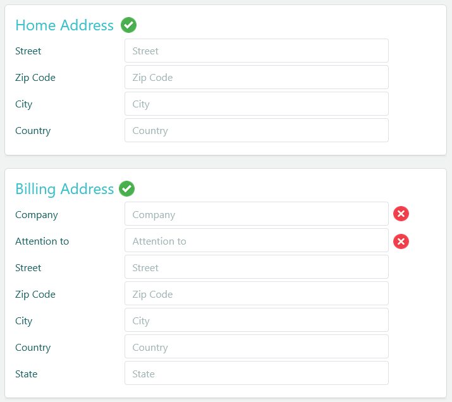The height and width of the screenshot is (402, 452).
Task: Focus the City input in Billing Address
Action: (256, 320)
